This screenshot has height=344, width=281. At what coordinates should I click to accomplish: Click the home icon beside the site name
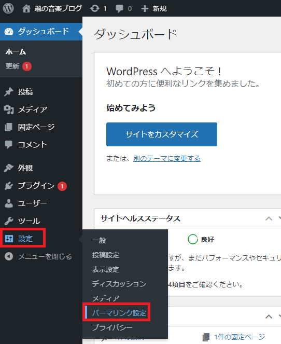(x=26, y=8)
